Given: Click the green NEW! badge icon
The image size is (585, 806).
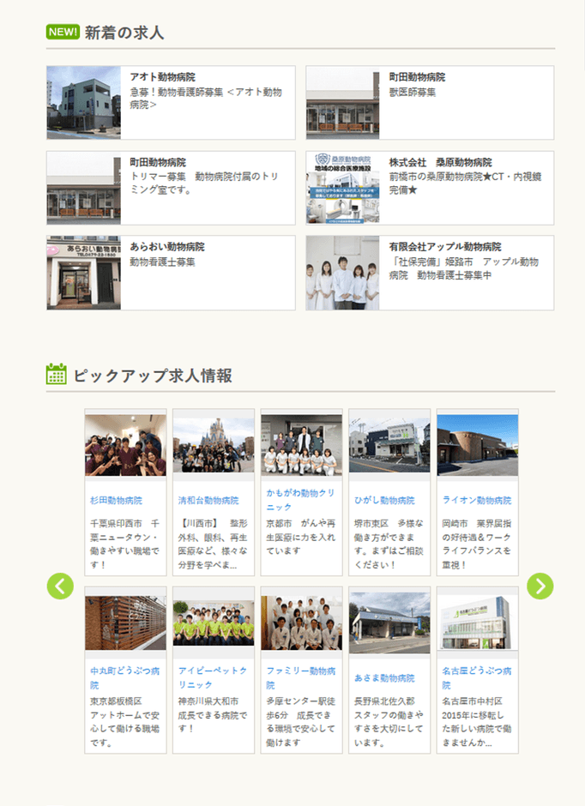Looking at the screenshot, I should coord(63,33).
